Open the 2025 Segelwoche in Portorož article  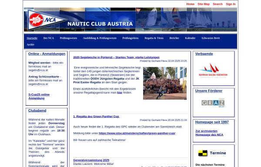coord(116,57)
